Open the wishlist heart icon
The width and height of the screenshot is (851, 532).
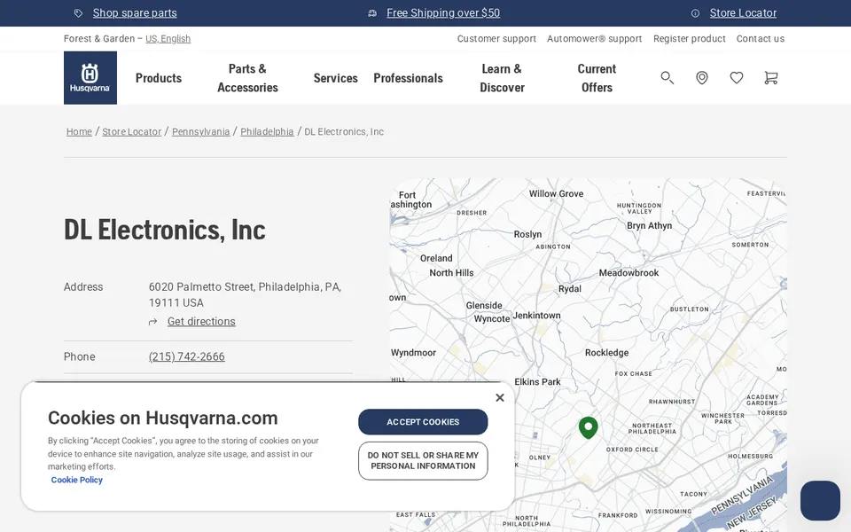(x=737, y=78)
